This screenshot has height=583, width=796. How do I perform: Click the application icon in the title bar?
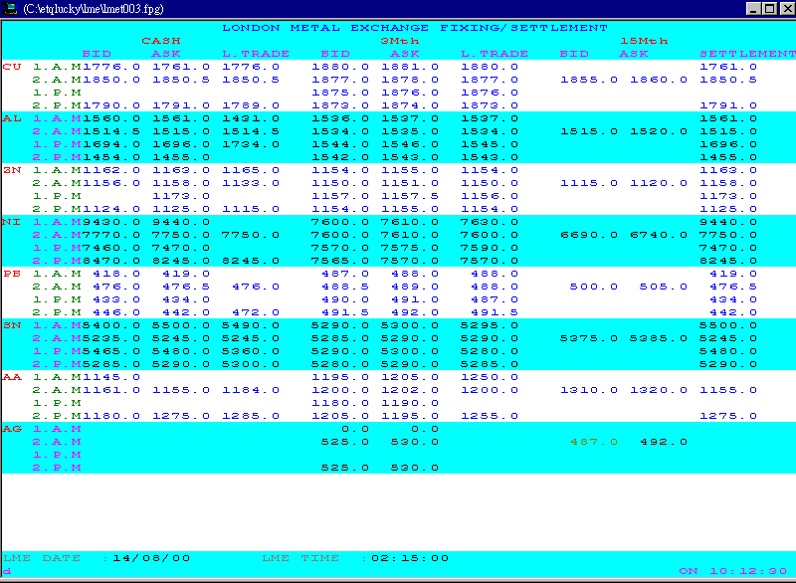[x=12, y=7]
